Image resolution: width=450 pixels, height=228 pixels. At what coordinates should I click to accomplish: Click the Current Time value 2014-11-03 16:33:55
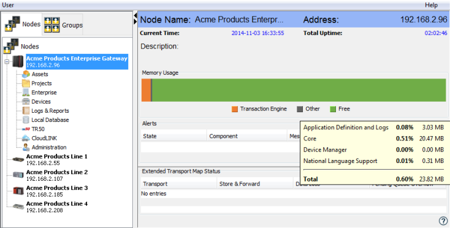(x=257, y=33)
